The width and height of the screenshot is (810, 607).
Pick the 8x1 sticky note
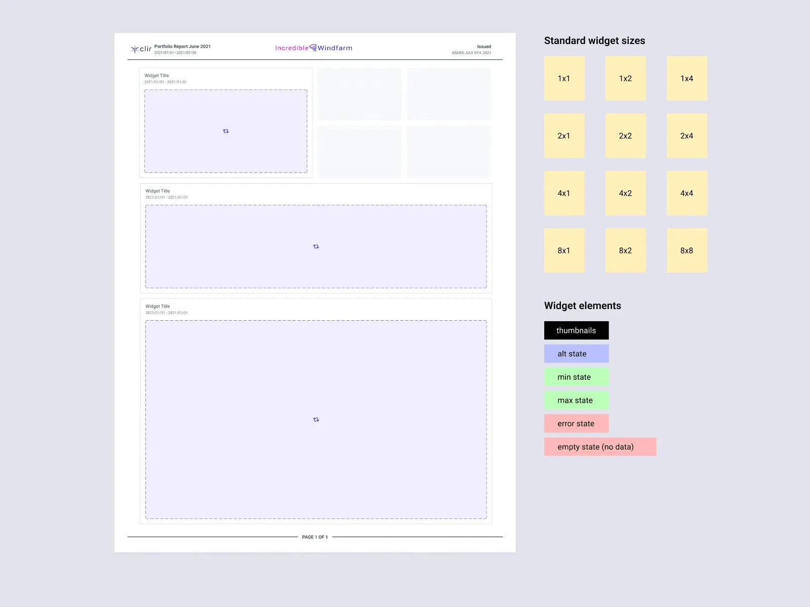pos(564,250)
